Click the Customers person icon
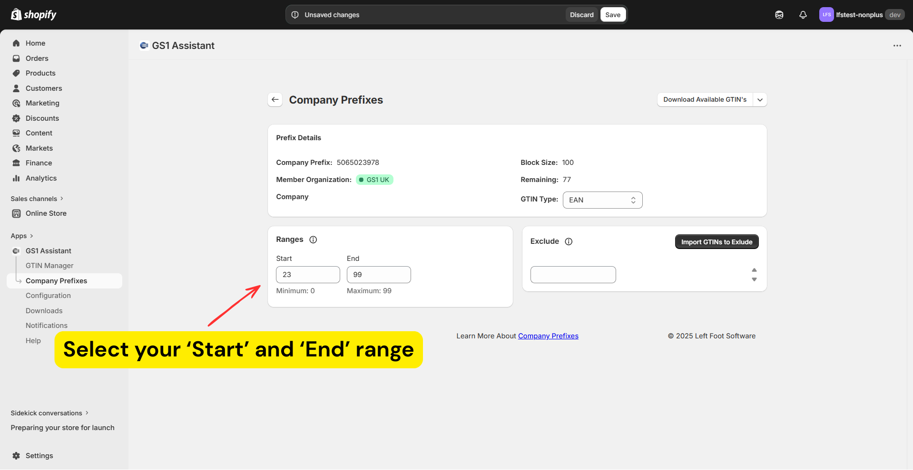Image resolution: width=913 pixels, height=470 pixels. point(16,88)
